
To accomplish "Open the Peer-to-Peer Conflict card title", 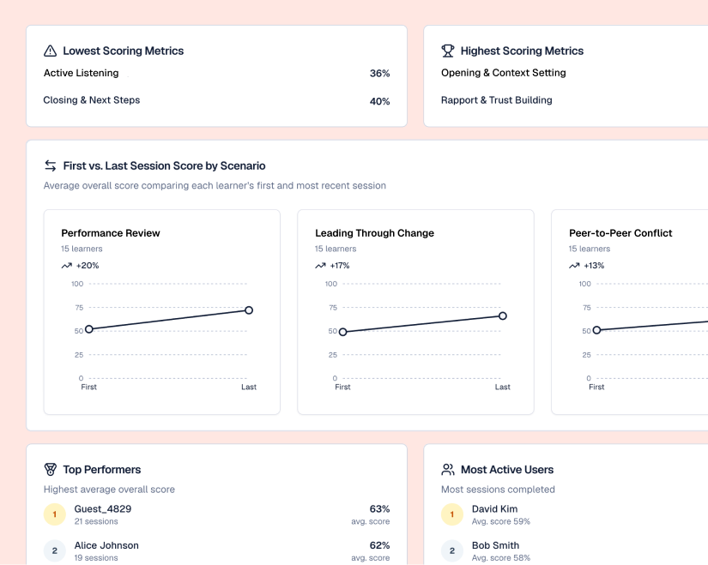I will coord(620,233).
